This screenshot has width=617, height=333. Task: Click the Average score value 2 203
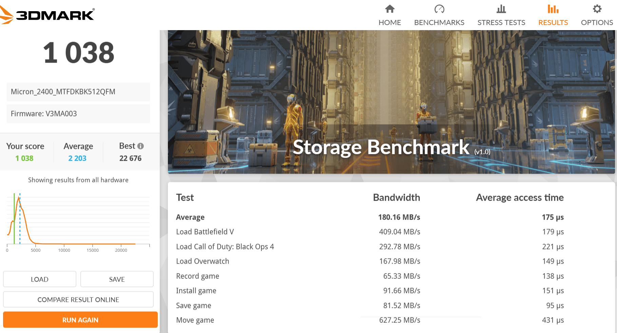tap(77, 158)
